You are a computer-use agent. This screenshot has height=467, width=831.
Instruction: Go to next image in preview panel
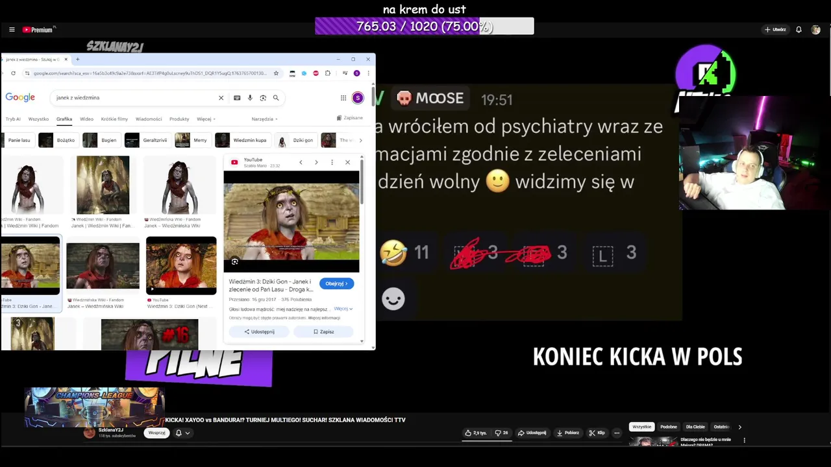pyautogui.click(x=316, y=162)
